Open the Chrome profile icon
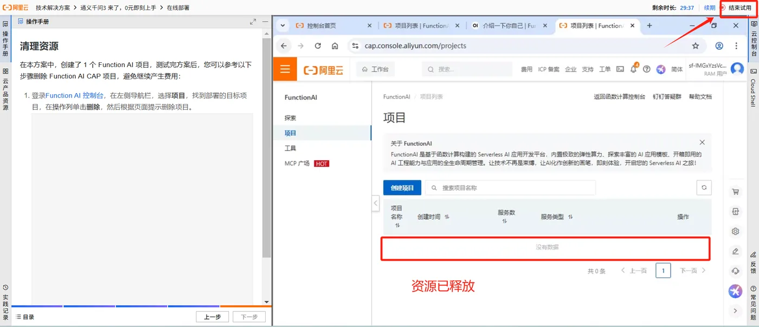 point(719,46)
